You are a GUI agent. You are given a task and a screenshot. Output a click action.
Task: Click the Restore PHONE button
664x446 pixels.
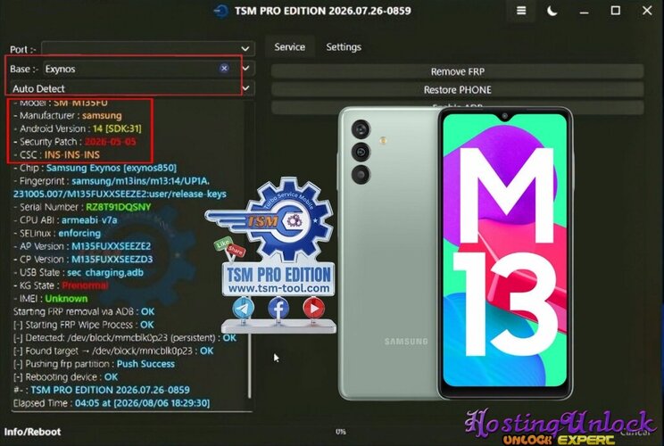pos(457,90)
